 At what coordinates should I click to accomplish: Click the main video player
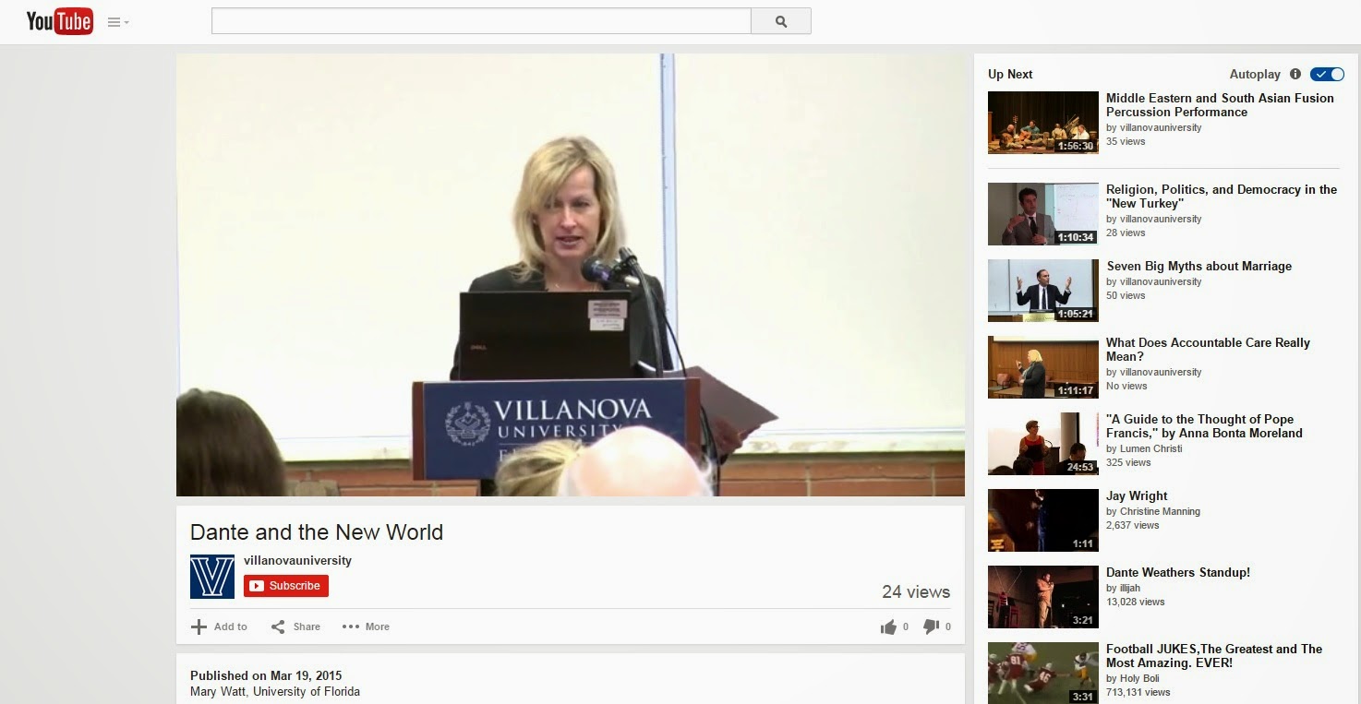click(571, 275)
